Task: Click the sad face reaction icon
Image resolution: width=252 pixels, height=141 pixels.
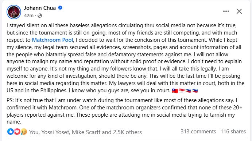Action: (x=24, y=132)
